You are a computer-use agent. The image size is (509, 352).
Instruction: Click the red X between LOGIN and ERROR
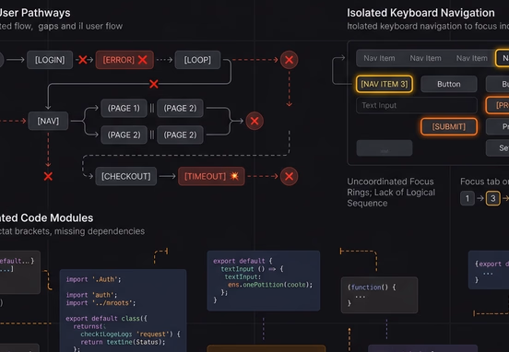pos(83,60)
